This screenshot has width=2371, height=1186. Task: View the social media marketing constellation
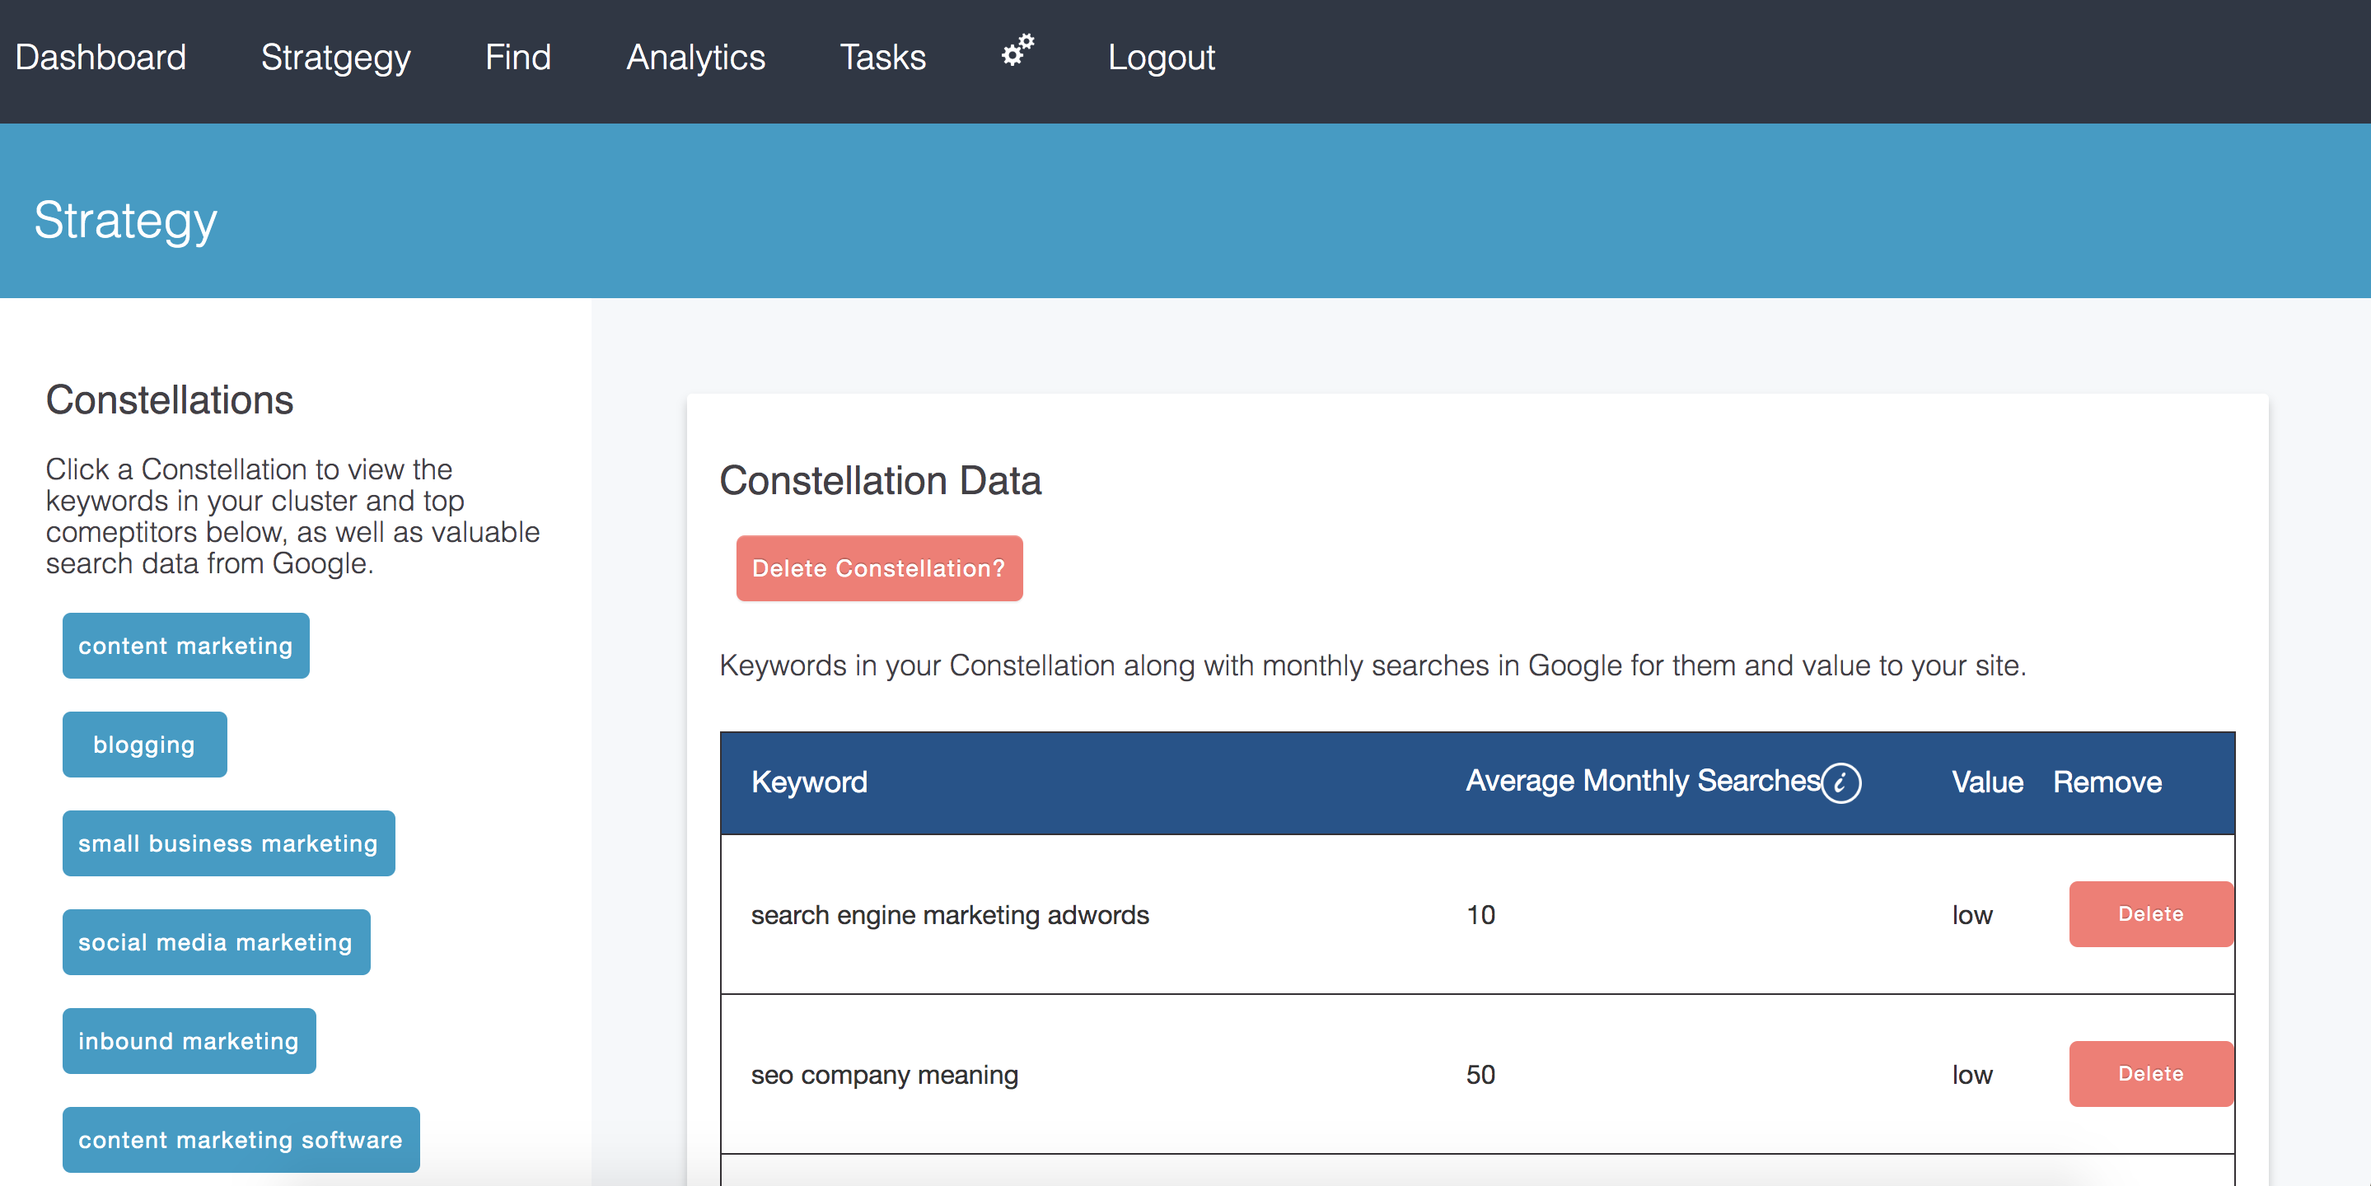click(217, 942)
